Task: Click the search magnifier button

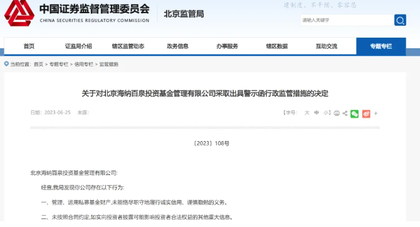Action: pos(400,20)
